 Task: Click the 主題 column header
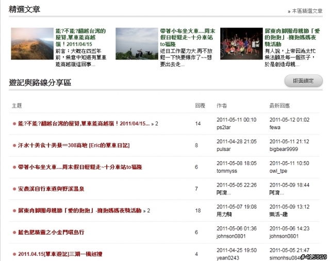point(17,105)
